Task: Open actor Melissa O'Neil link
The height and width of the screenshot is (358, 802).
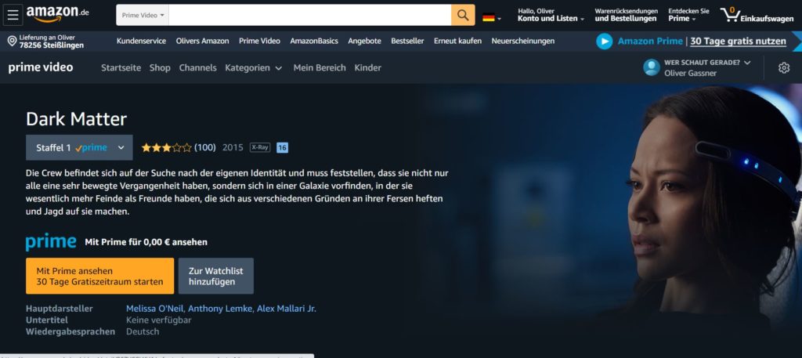Action: 156,309
